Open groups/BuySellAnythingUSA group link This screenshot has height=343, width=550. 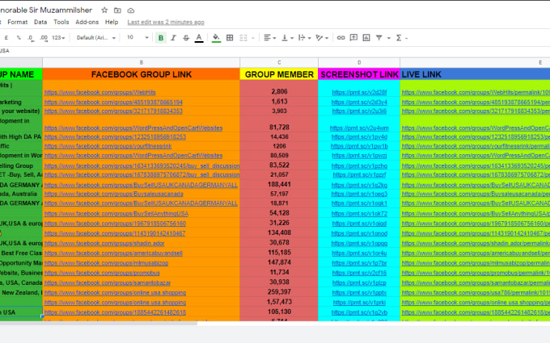tap(116, 214)
